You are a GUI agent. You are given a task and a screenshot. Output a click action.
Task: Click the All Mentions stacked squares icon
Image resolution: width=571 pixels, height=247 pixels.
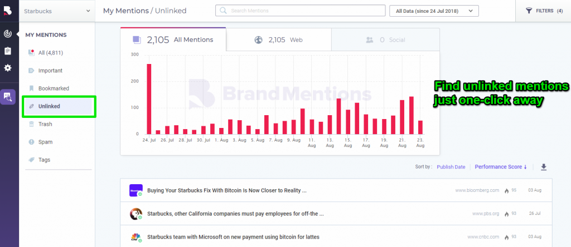pyautogui.click(x=137, y=40)
